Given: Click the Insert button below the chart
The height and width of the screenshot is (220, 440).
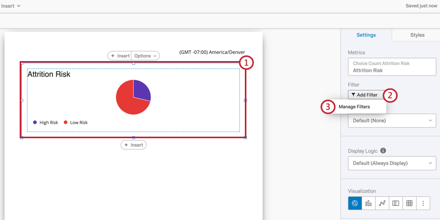Looking at the screenshot, I should point(134,145).
